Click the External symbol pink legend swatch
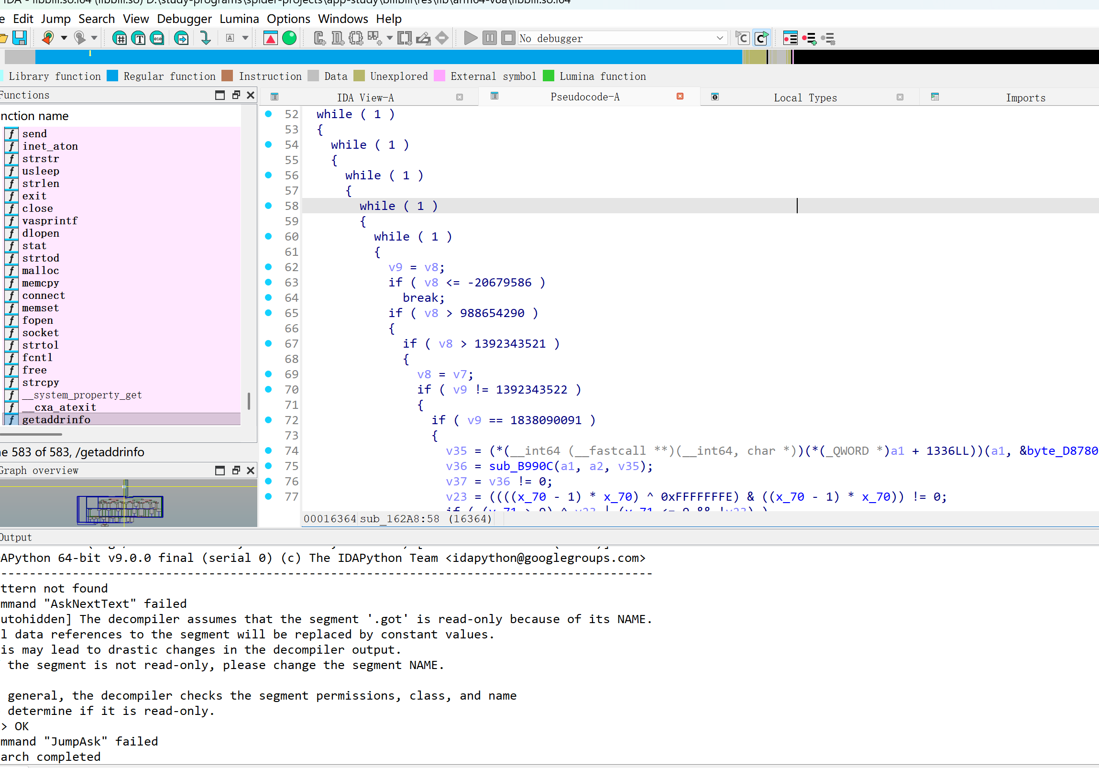This screenshot has height=768, width=1099. pos(440,76)
